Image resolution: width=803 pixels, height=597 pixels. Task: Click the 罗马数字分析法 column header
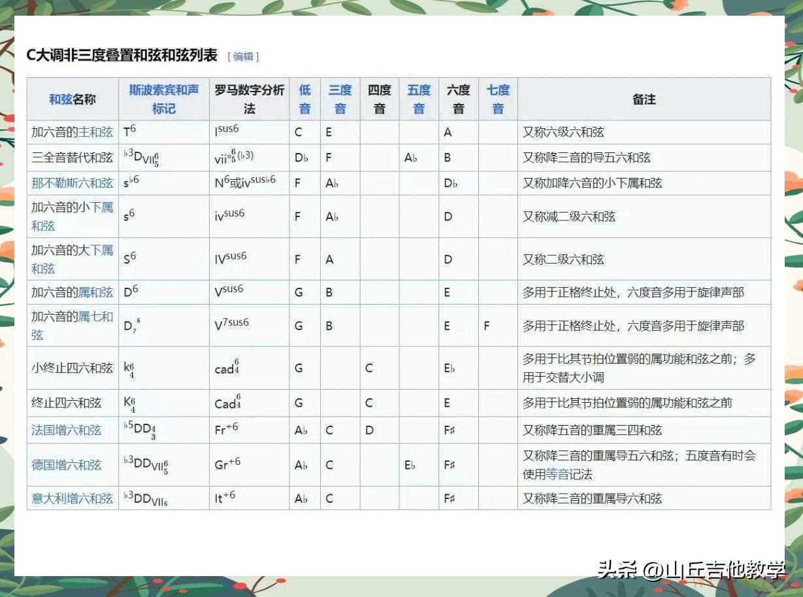(249, 99)
